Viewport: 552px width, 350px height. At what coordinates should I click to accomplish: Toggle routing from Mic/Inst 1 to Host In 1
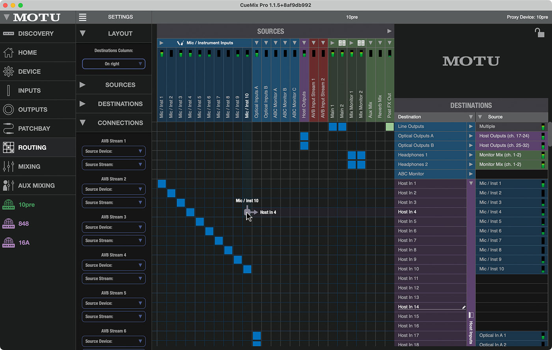click(x=162, y=183)
